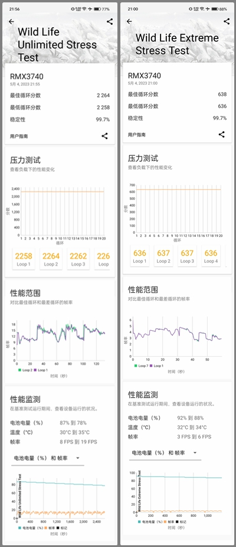236x547 pixels.
Task: Select the Loop 3 card scoring 2262
Action: point(78,259)
